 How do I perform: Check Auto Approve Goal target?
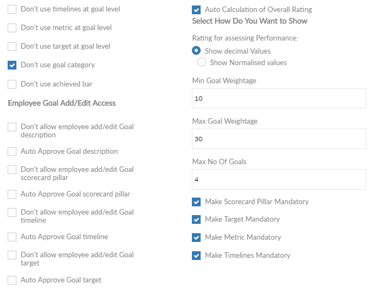12,280
